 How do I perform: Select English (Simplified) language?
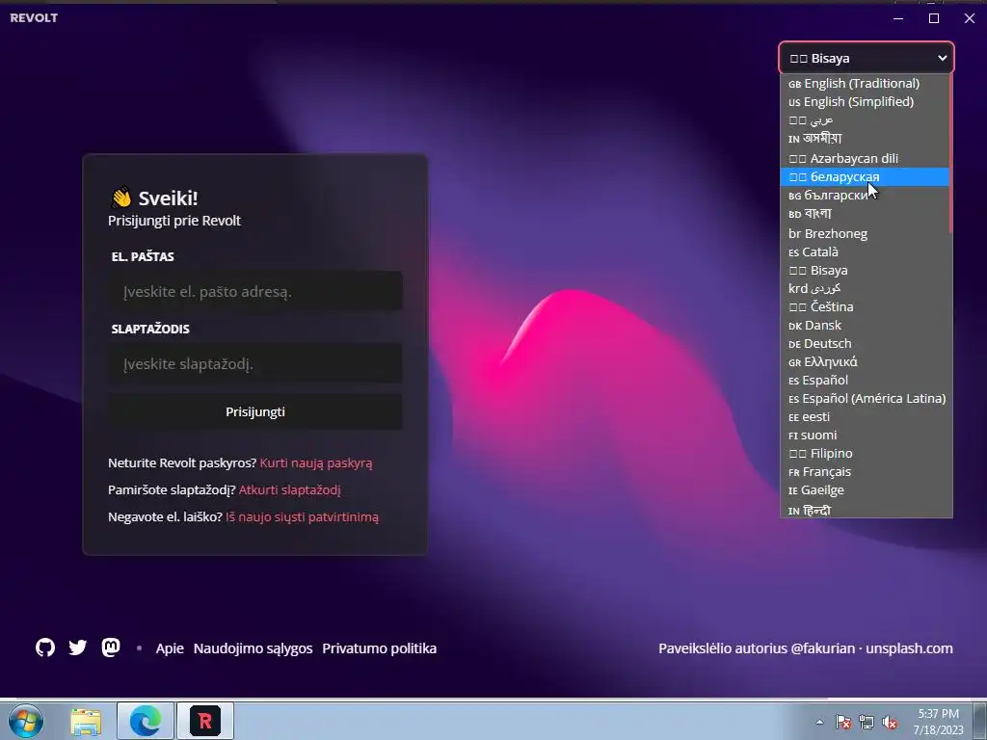coord(865,101)
